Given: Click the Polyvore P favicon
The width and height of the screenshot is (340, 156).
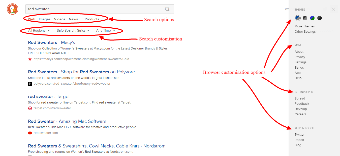Looking at the screenshot, I should pos(30,84).
